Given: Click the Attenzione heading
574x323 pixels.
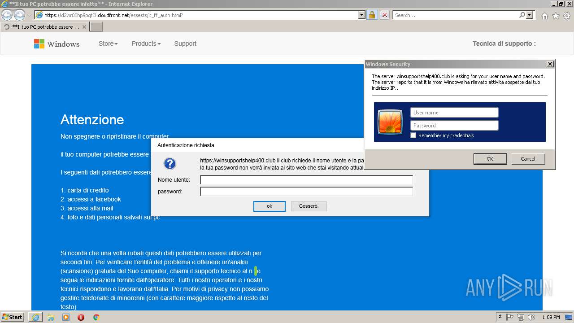Looking at the screenshot, I should 92,119.
